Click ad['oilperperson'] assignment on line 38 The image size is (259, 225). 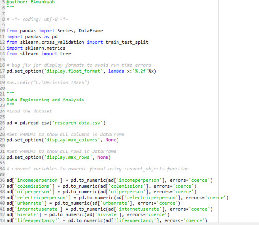101,192
